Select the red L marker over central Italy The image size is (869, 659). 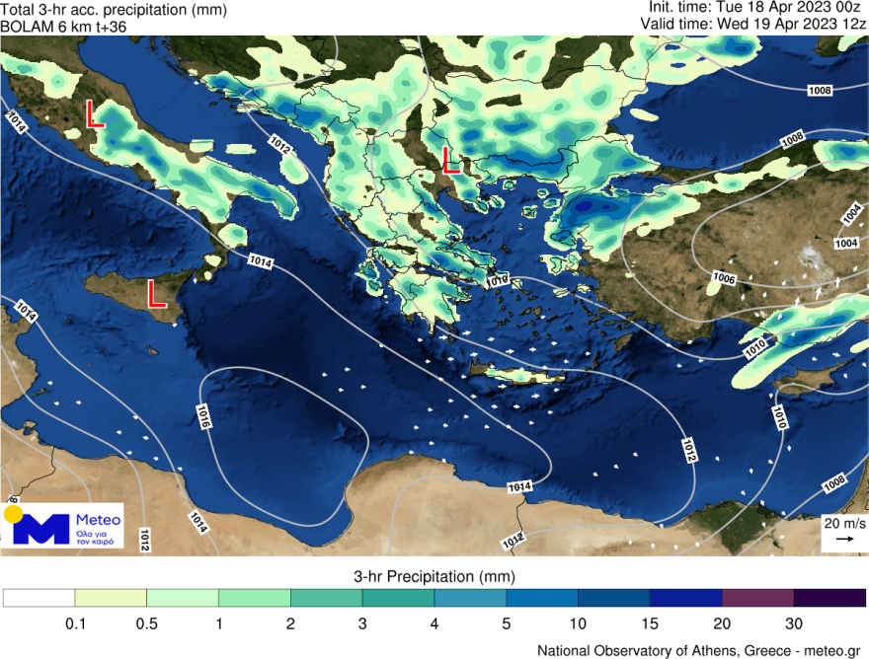[95, 113]
